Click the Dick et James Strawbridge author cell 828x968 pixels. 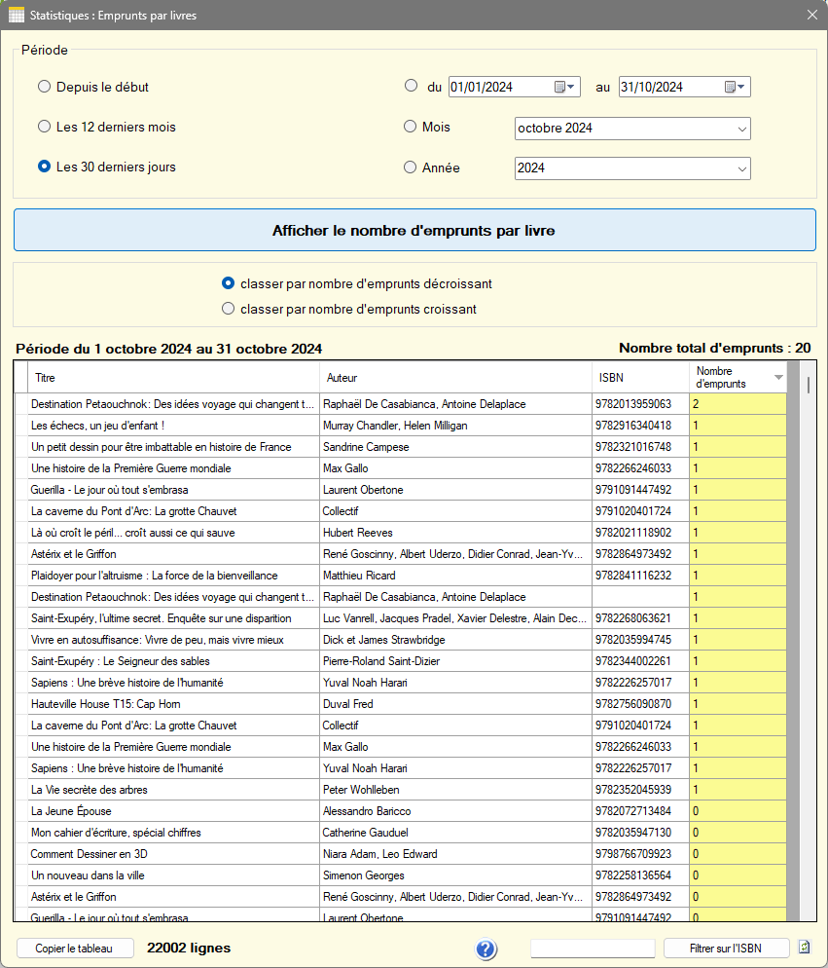point(455,640)
